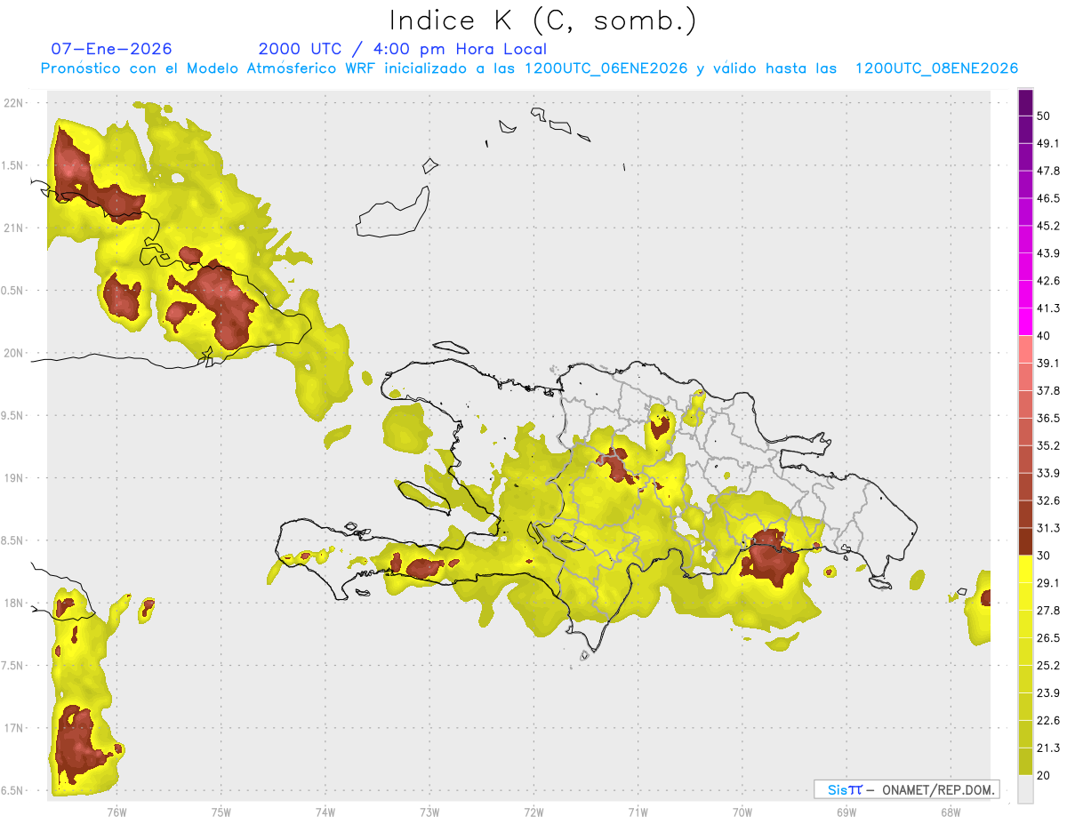Select the color bar segment between 40 and 41.3
The image size is (1067, 824).
click(1025, 322)
